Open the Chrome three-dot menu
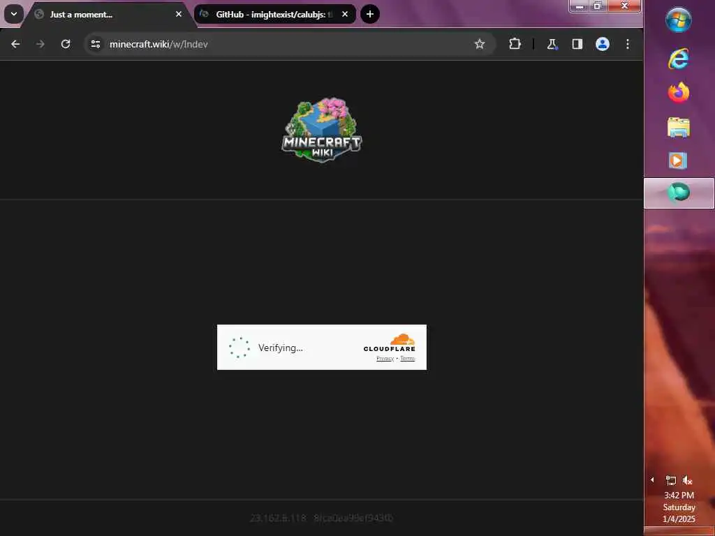715x536 pixels. (x=628, y=44)
